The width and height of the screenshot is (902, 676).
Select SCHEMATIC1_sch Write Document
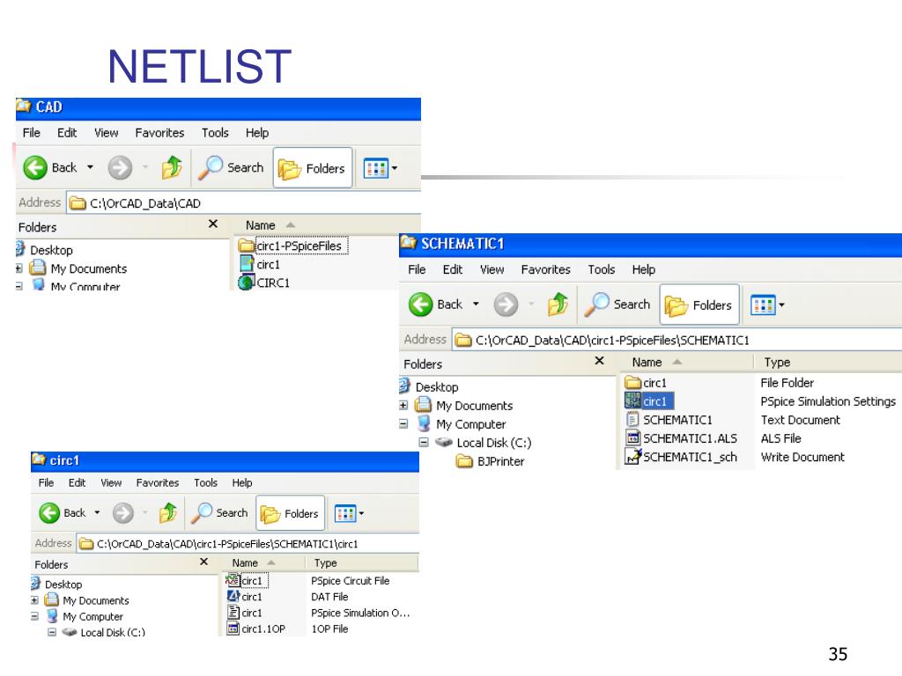[681, 457]
